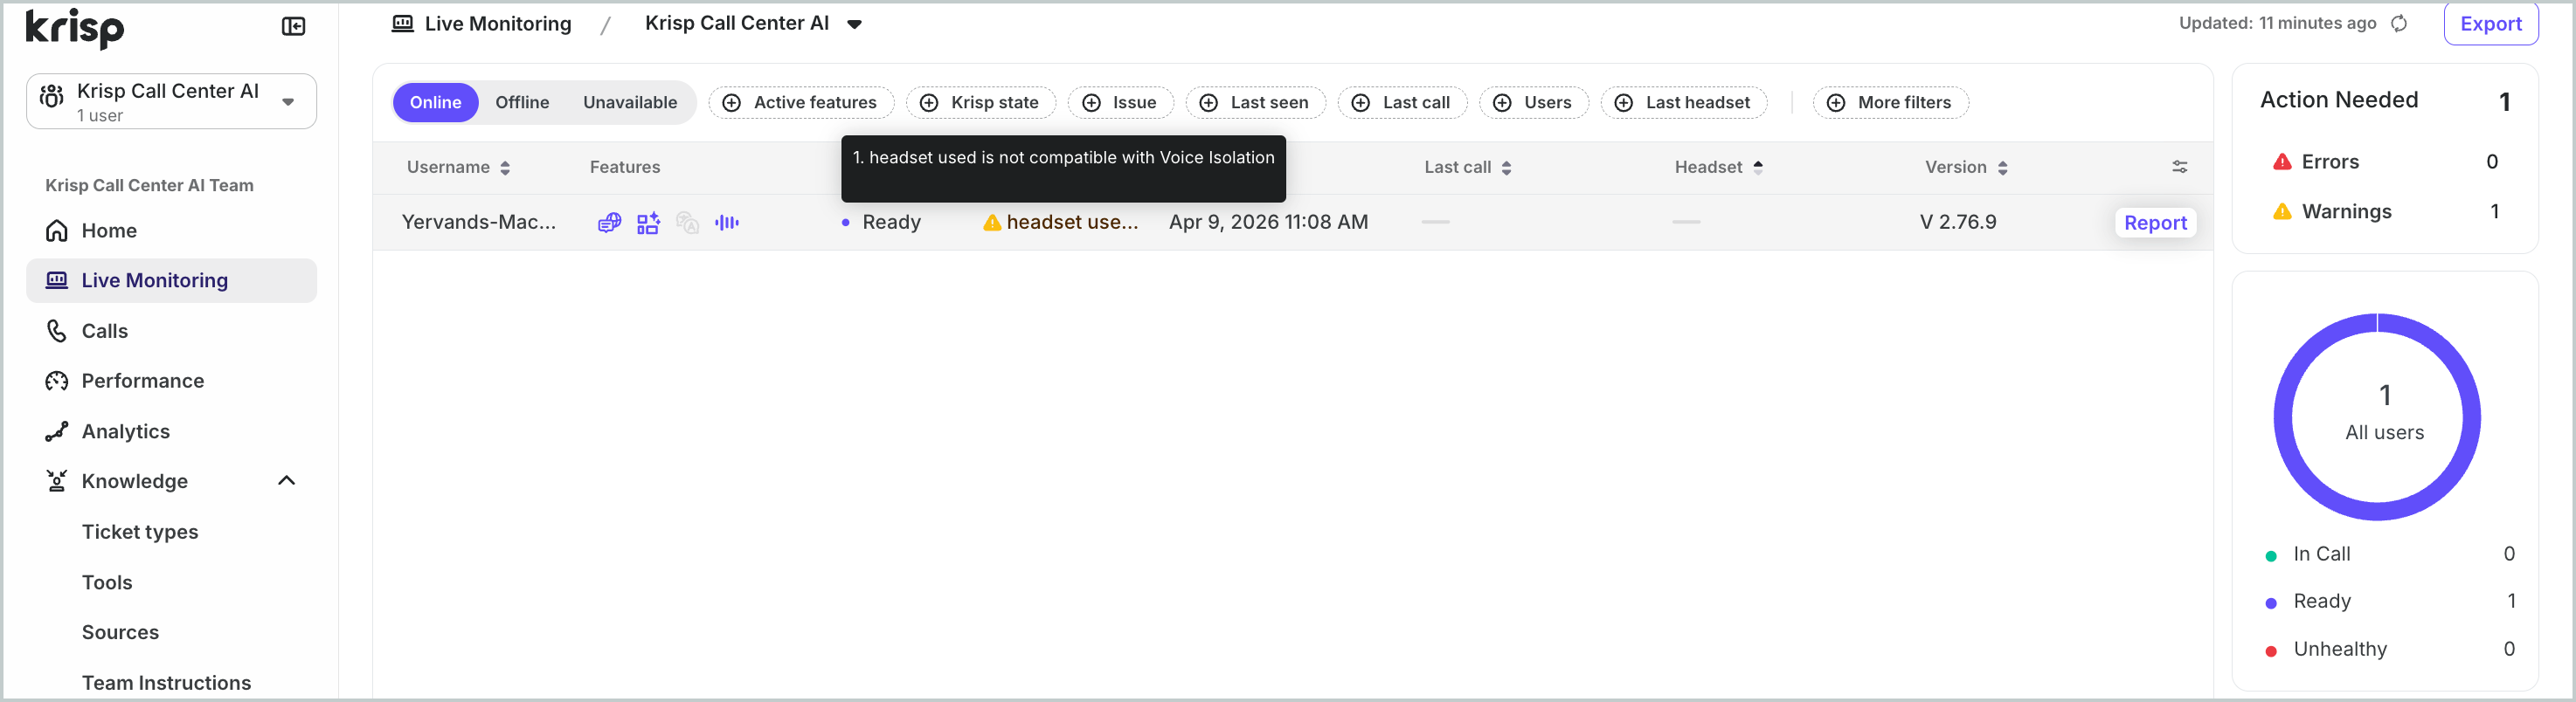Click the widgets sparkle feature icon
Viewport: 2576px width, 702px height.
pos(648,223)
